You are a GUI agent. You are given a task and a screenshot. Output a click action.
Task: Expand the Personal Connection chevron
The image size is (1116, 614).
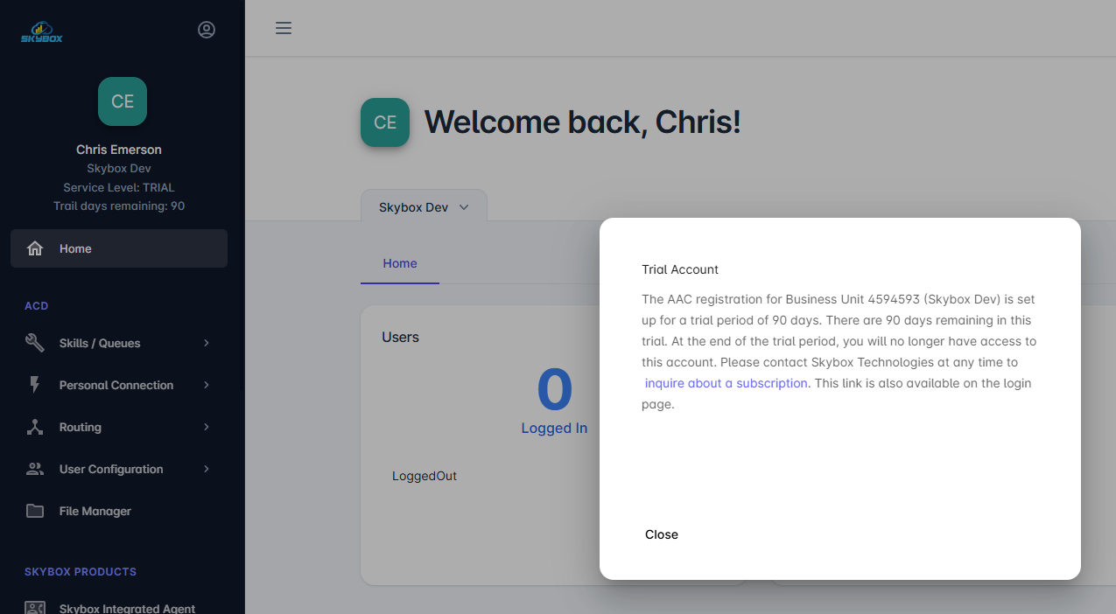pyautogui.click(x=207, y=386)
